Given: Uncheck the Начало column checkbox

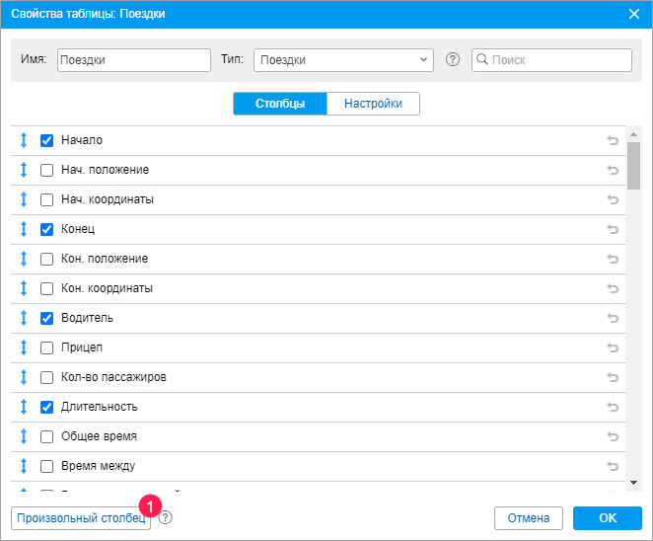Looking at the screenshot, I should [x=46, y=140].
